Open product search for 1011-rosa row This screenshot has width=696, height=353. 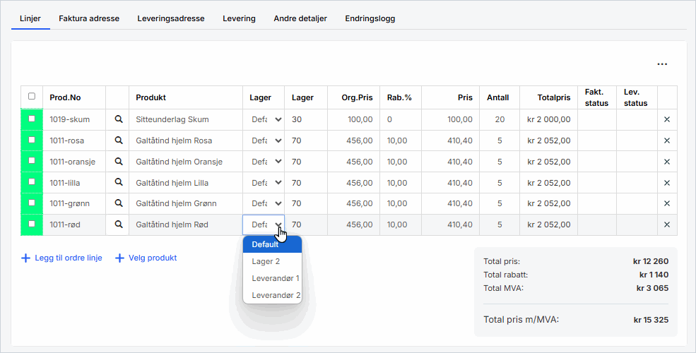click(x=119, y=141)
